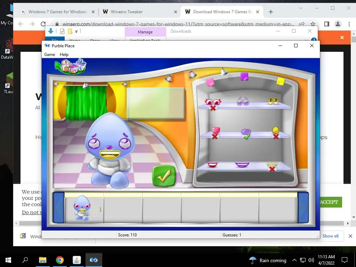Click the first guess Purble thumbnail
Viewport: 356px width, 267px height.
tap(82, 208)
